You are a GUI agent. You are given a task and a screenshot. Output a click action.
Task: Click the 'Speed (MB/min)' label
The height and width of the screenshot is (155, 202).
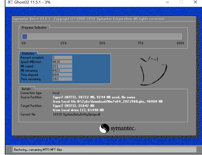point(31,62)
